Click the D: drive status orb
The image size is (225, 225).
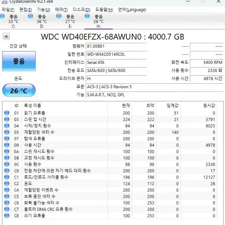pos(30,16)
